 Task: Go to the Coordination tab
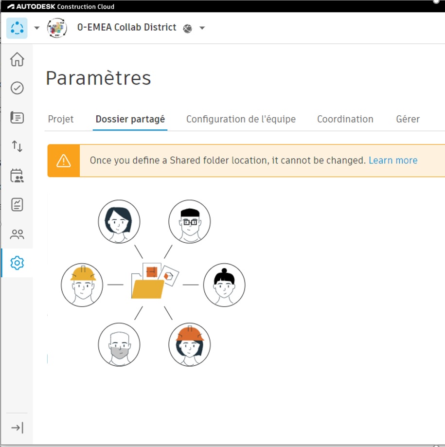pos(345,119)
